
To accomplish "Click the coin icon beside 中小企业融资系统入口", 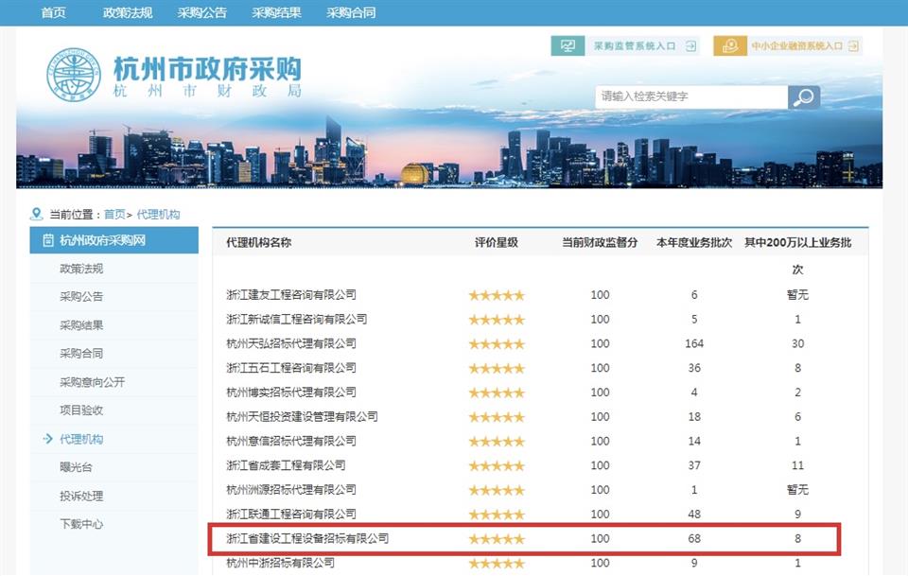I will [x=729, y=45].
